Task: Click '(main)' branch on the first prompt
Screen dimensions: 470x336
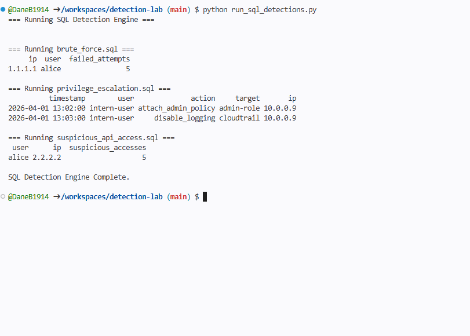Action: pos(178,10)
